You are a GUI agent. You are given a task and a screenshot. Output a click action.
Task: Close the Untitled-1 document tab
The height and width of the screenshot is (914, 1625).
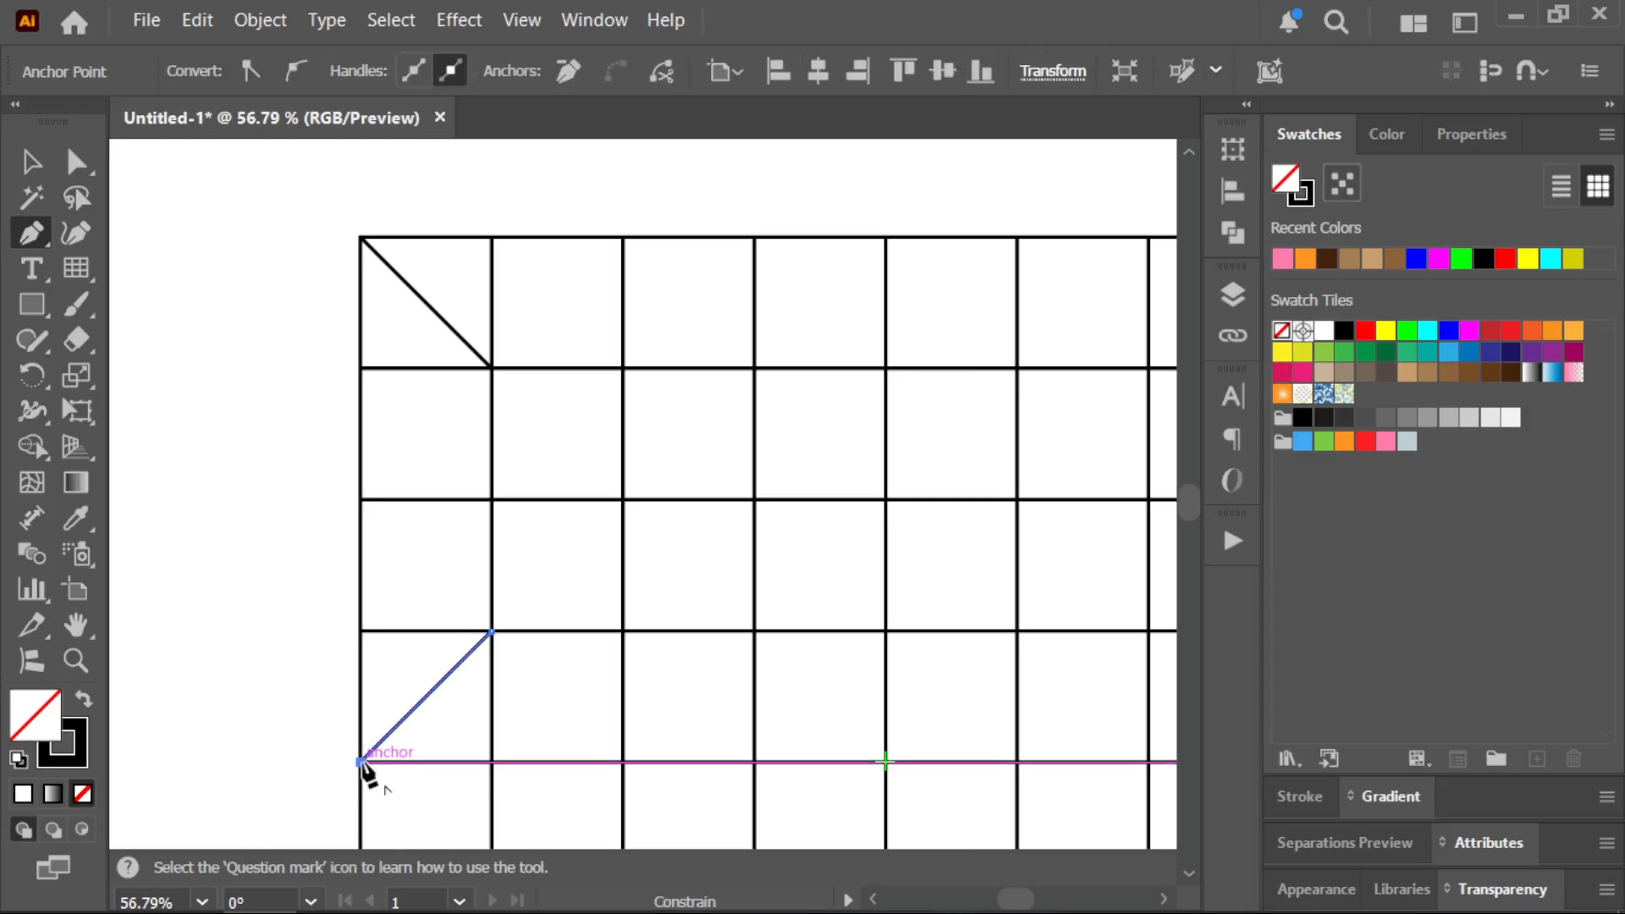(440, 117)
